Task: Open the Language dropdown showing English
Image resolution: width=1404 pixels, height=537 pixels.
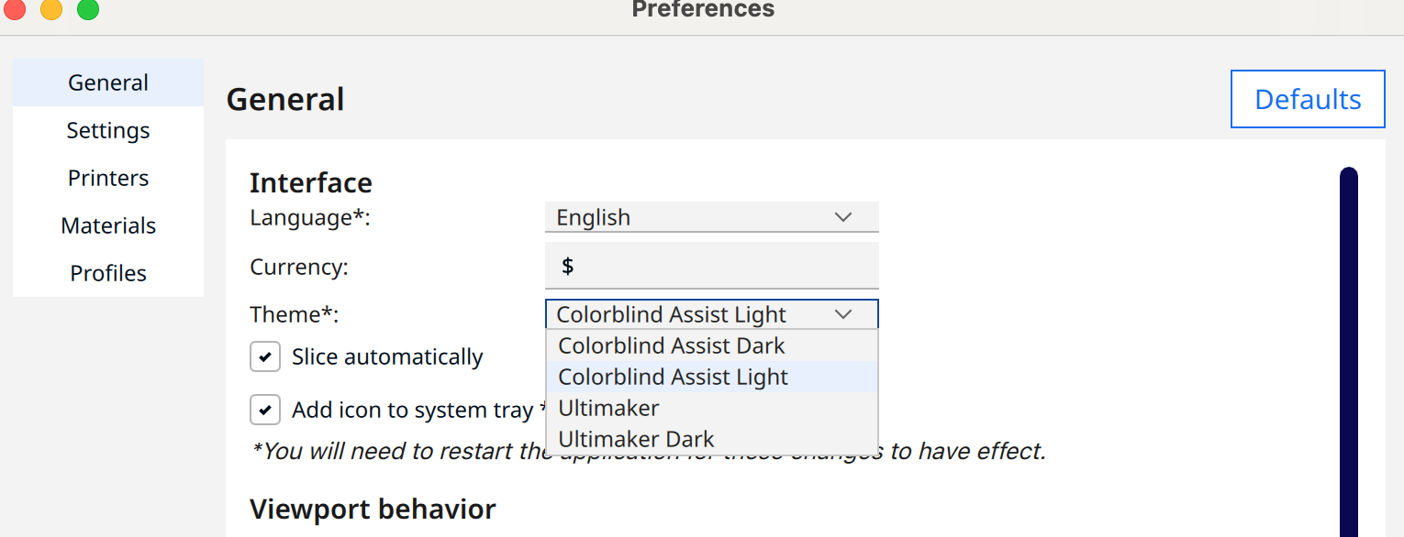Action: tap(712, 217)
